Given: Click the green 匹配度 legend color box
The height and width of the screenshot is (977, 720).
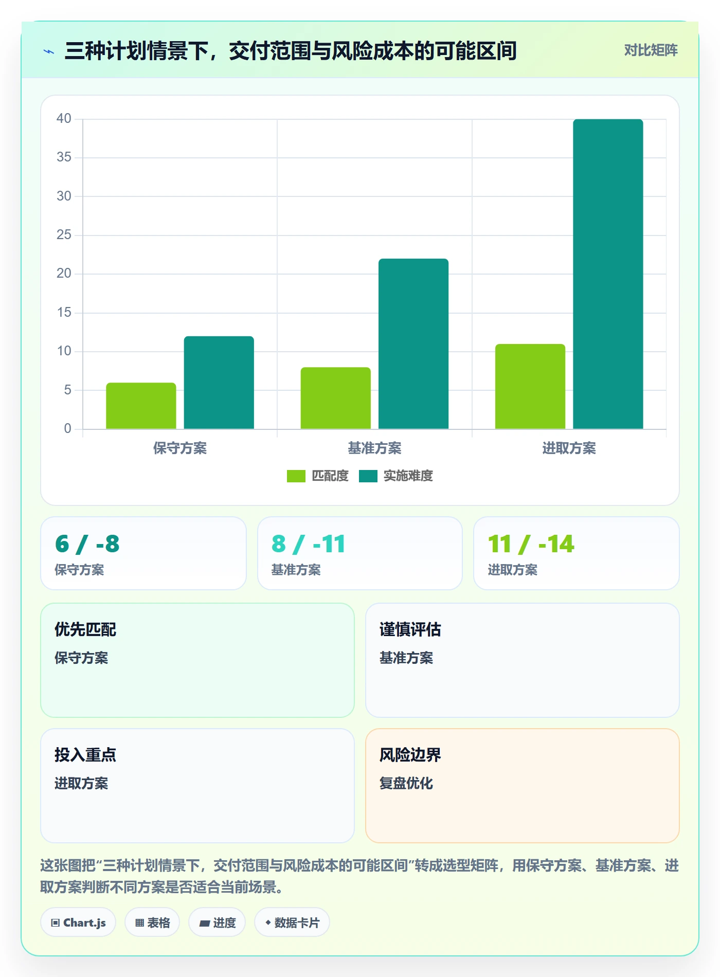Looking at the screenshot, I should [x=296, y=476].
